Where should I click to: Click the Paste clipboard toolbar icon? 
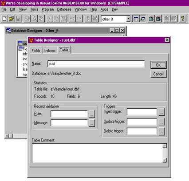(x=63, y=19)
